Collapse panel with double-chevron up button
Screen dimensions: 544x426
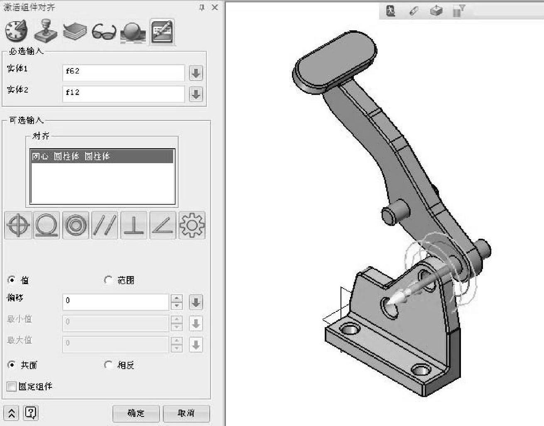coord(12,413)
